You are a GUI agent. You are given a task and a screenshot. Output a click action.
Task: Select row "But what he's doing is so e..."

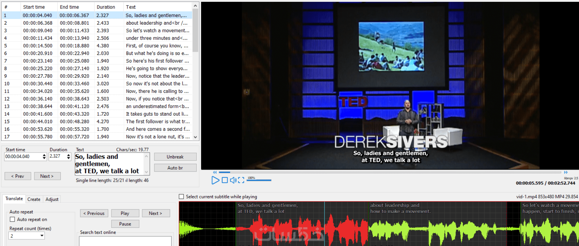coord(97,53)
